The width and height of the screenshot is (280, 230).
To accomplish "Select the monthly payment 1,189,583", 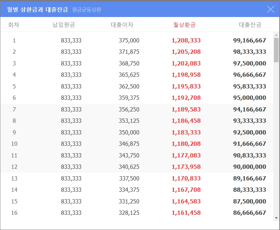I will point(186,109).
